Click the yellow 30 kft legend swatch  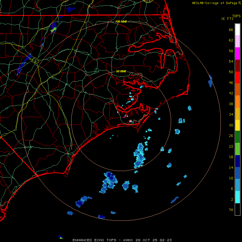(237, 125)
